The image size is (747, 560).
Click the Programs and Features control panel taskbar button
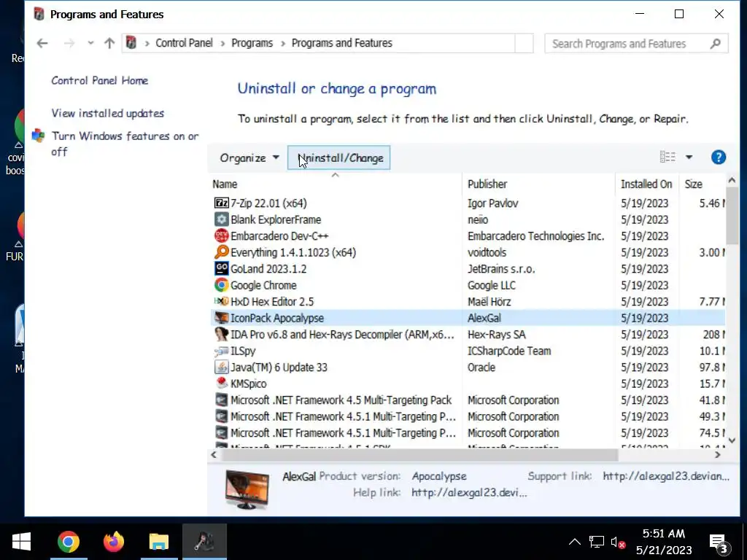click(204, 542)
